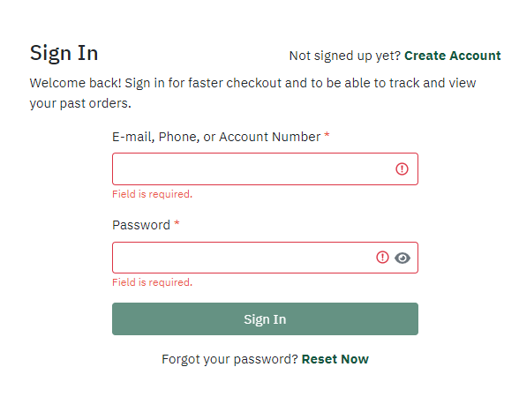Click the words 'your past orders.'
Image resolution: width=519 pixels, height=412 pixels.
(x=80, y=103)
